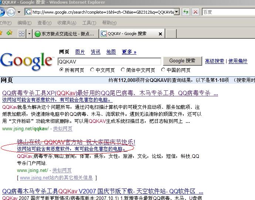Open a new blank tab

171,34
